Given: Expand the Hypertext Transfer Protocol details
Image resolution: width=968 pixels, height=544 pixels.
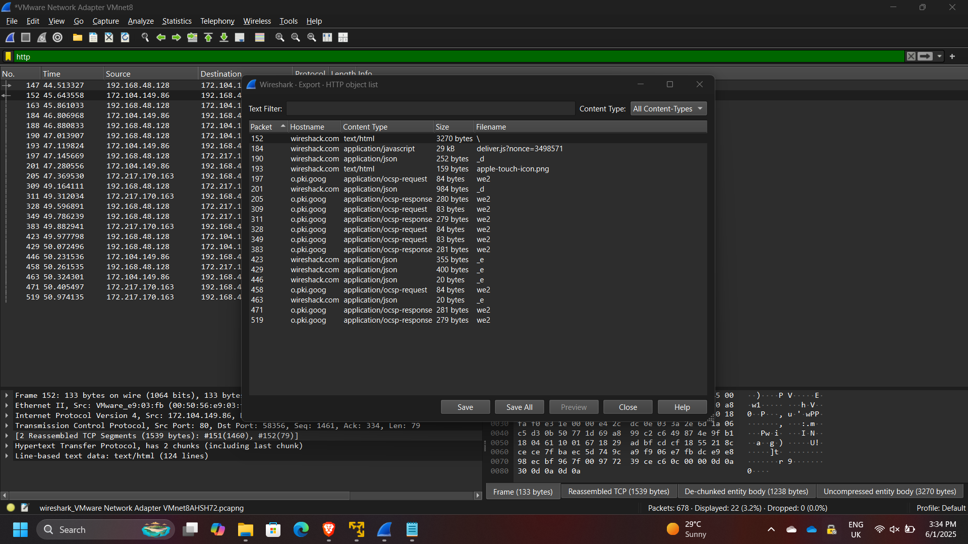Looking at the screenshot, I should pyautogui.click(x=7, y=446).
